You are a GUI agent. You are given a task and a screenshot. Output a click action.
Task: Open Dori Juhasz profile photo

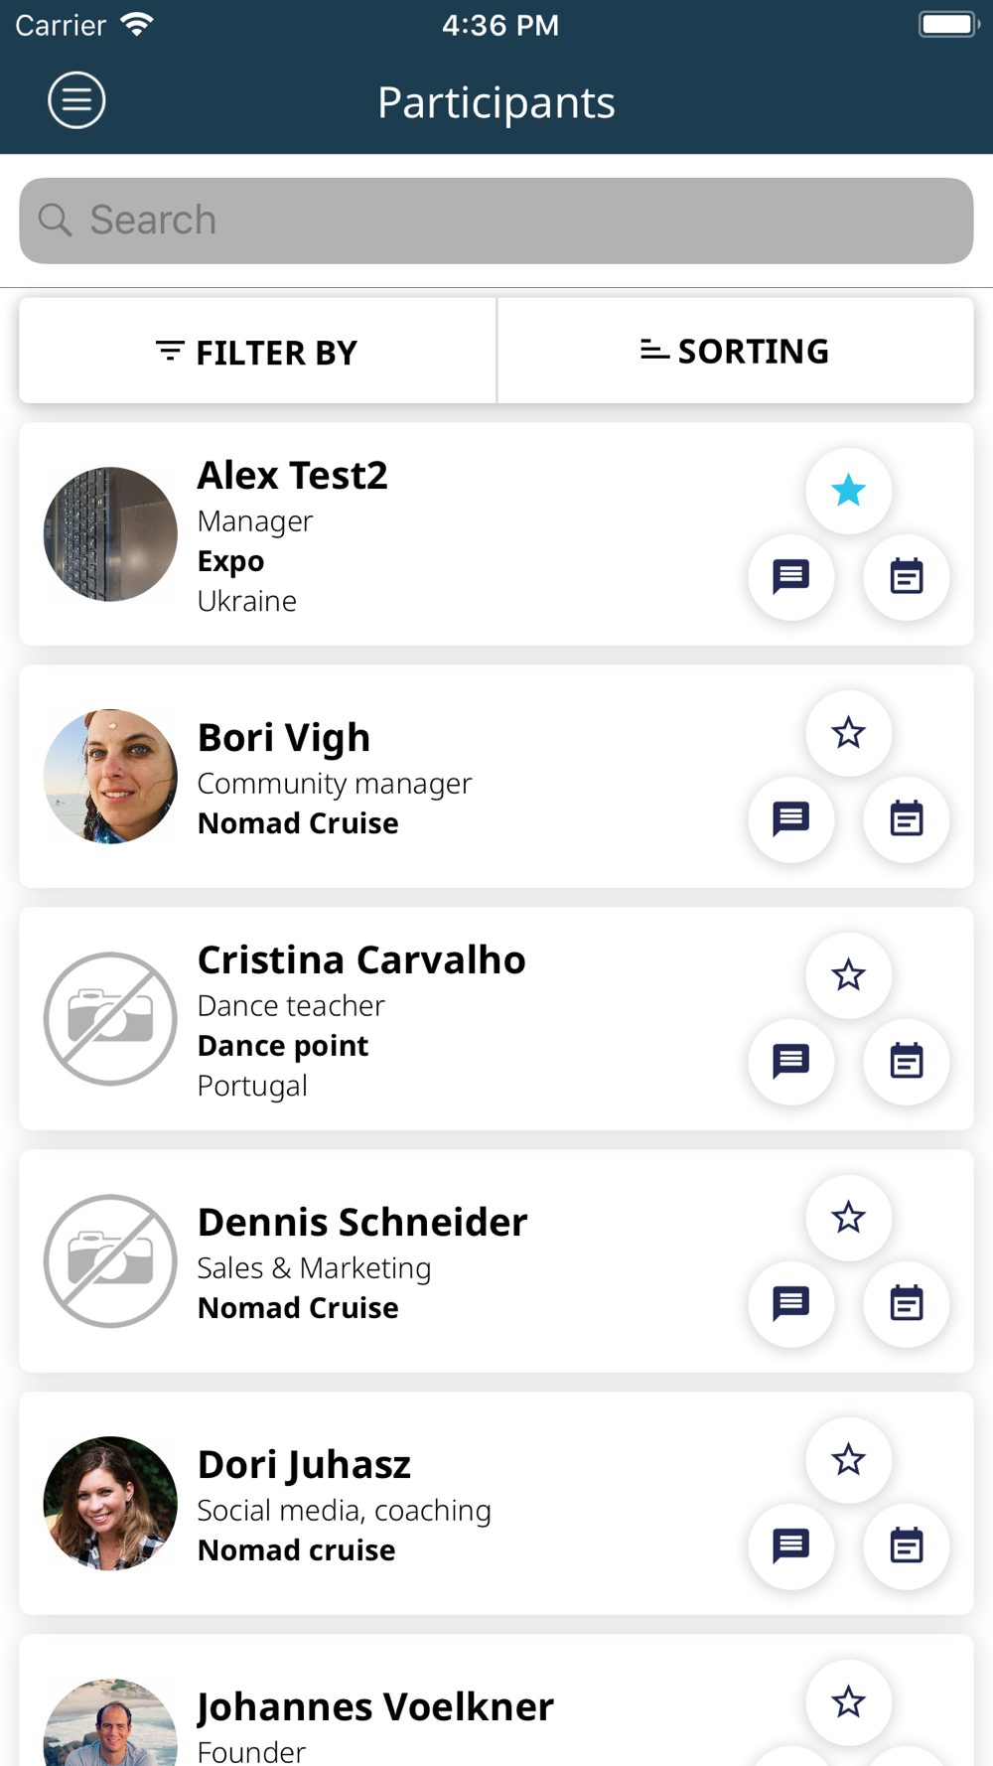[x=110, y=1503]
